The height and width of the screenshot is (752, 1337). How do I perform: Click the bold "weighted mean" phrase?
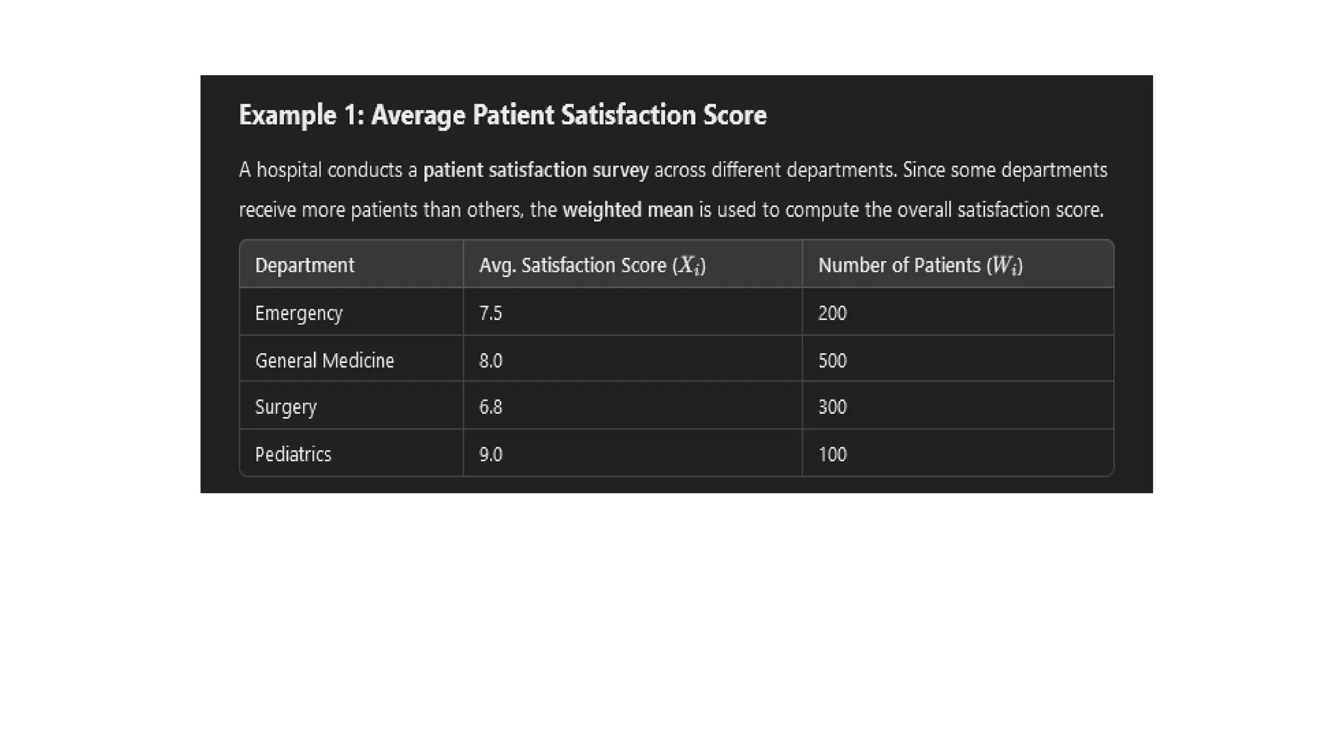[627, 210]
